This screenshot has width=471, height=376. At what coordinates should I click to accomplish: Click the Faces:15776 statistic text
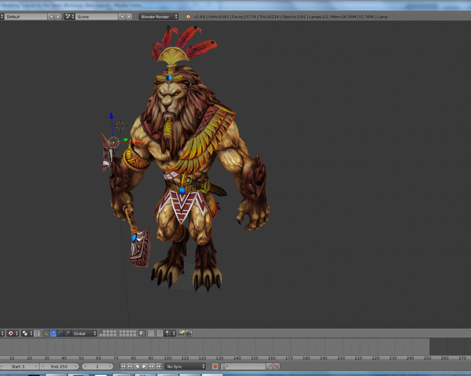pyautogui.click(x=244, y=17)
